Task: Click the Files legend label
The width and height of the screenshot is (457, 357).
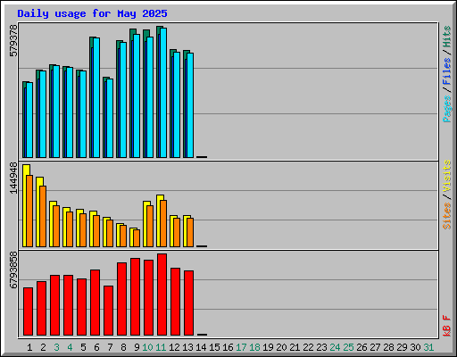Action: click(x=447, y=71)
